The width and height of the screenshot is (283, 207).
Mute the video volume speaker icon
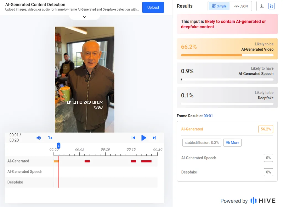coord(39,138)
